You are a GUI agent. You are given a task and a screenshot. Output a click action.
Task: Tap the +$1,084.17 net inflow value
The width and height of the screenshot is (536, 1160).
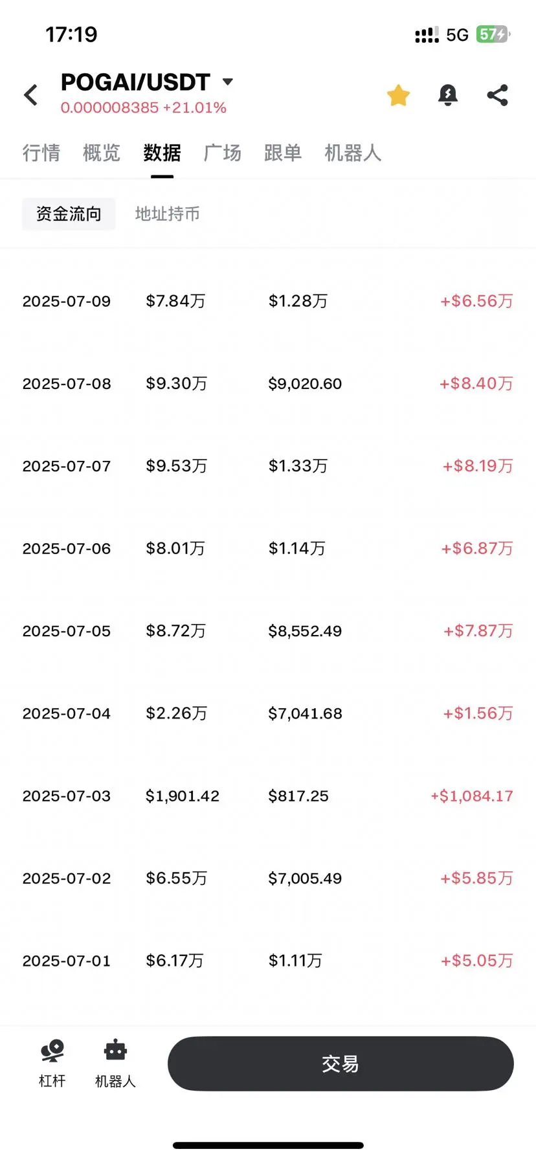(x=472, y=796)
